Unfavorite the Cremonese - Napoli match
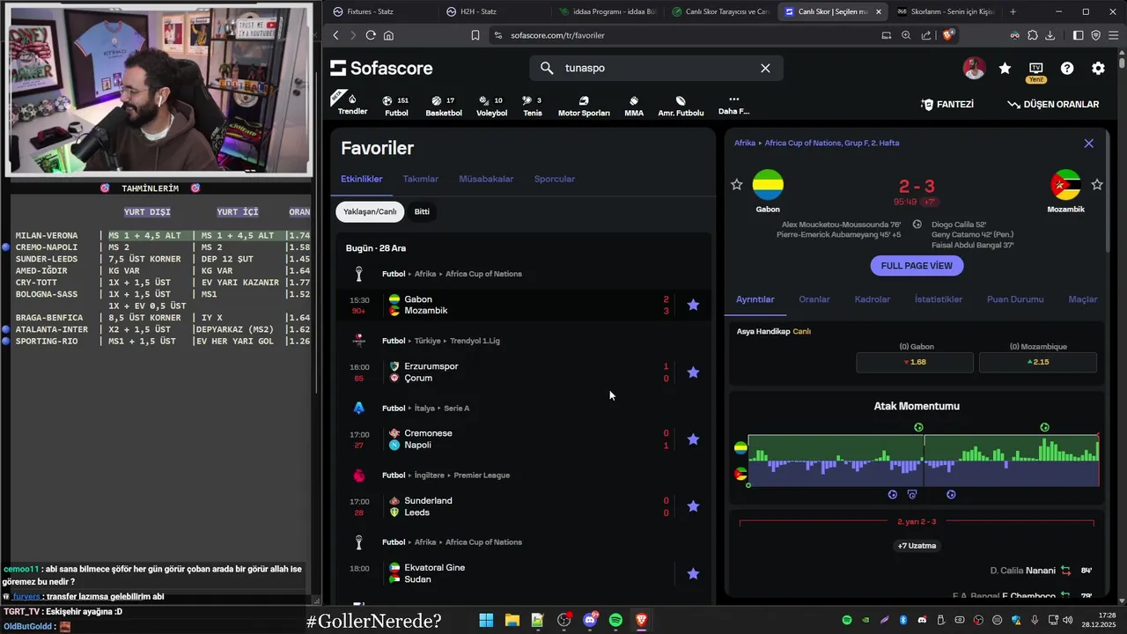 tap(693, 439)
